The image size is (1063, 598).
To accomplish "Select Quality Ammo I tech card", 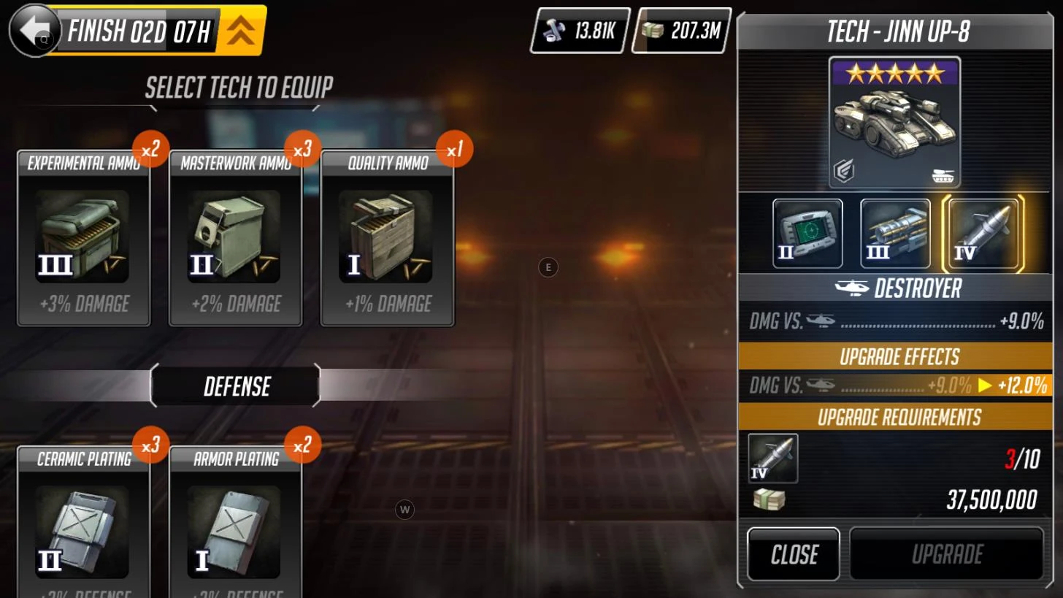I will pos(388,238).
